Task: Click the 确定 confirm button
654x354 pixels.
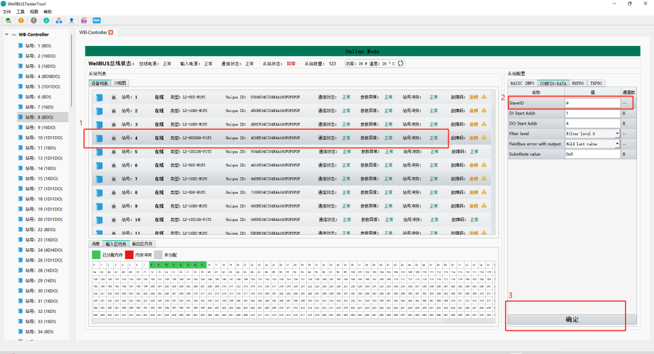Action: click(x=572, y=320)
